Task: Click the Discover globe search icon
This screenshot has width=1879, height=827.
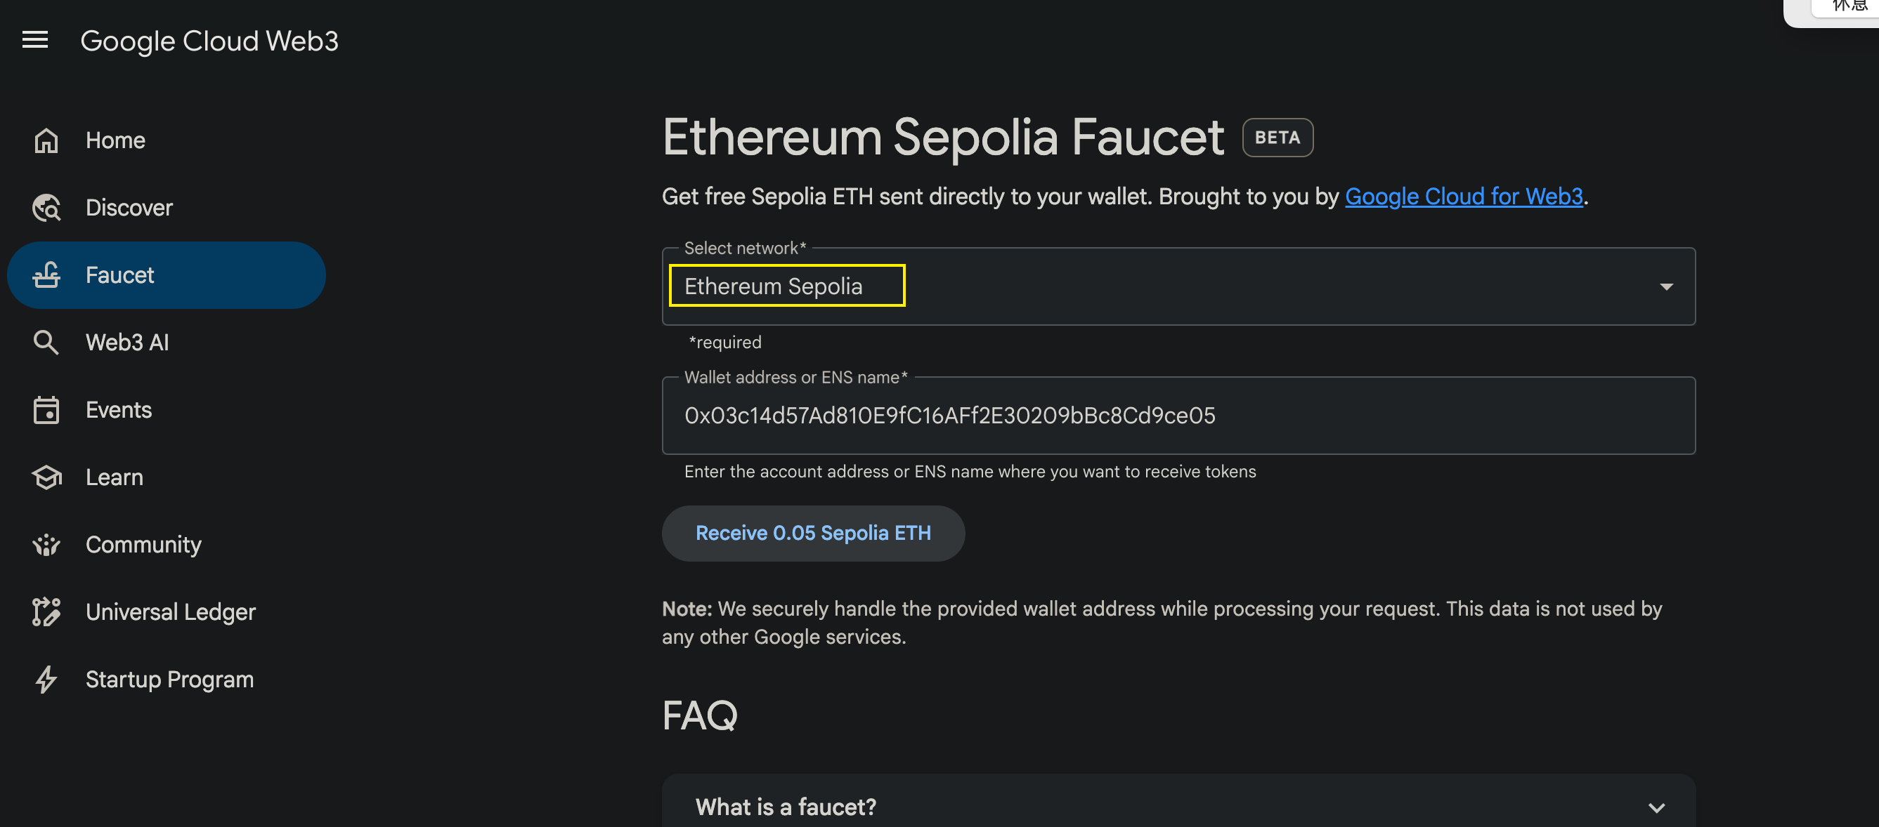Action: (x=46, y=208)
